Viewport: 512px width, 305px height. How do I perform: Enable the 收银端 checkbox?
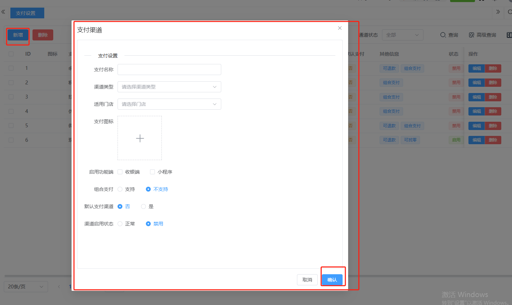[120, 172]
